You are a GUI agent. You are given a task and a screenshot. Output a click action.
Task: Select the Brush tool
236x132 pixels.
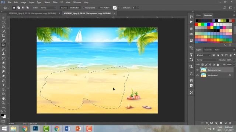pos(3,49)
